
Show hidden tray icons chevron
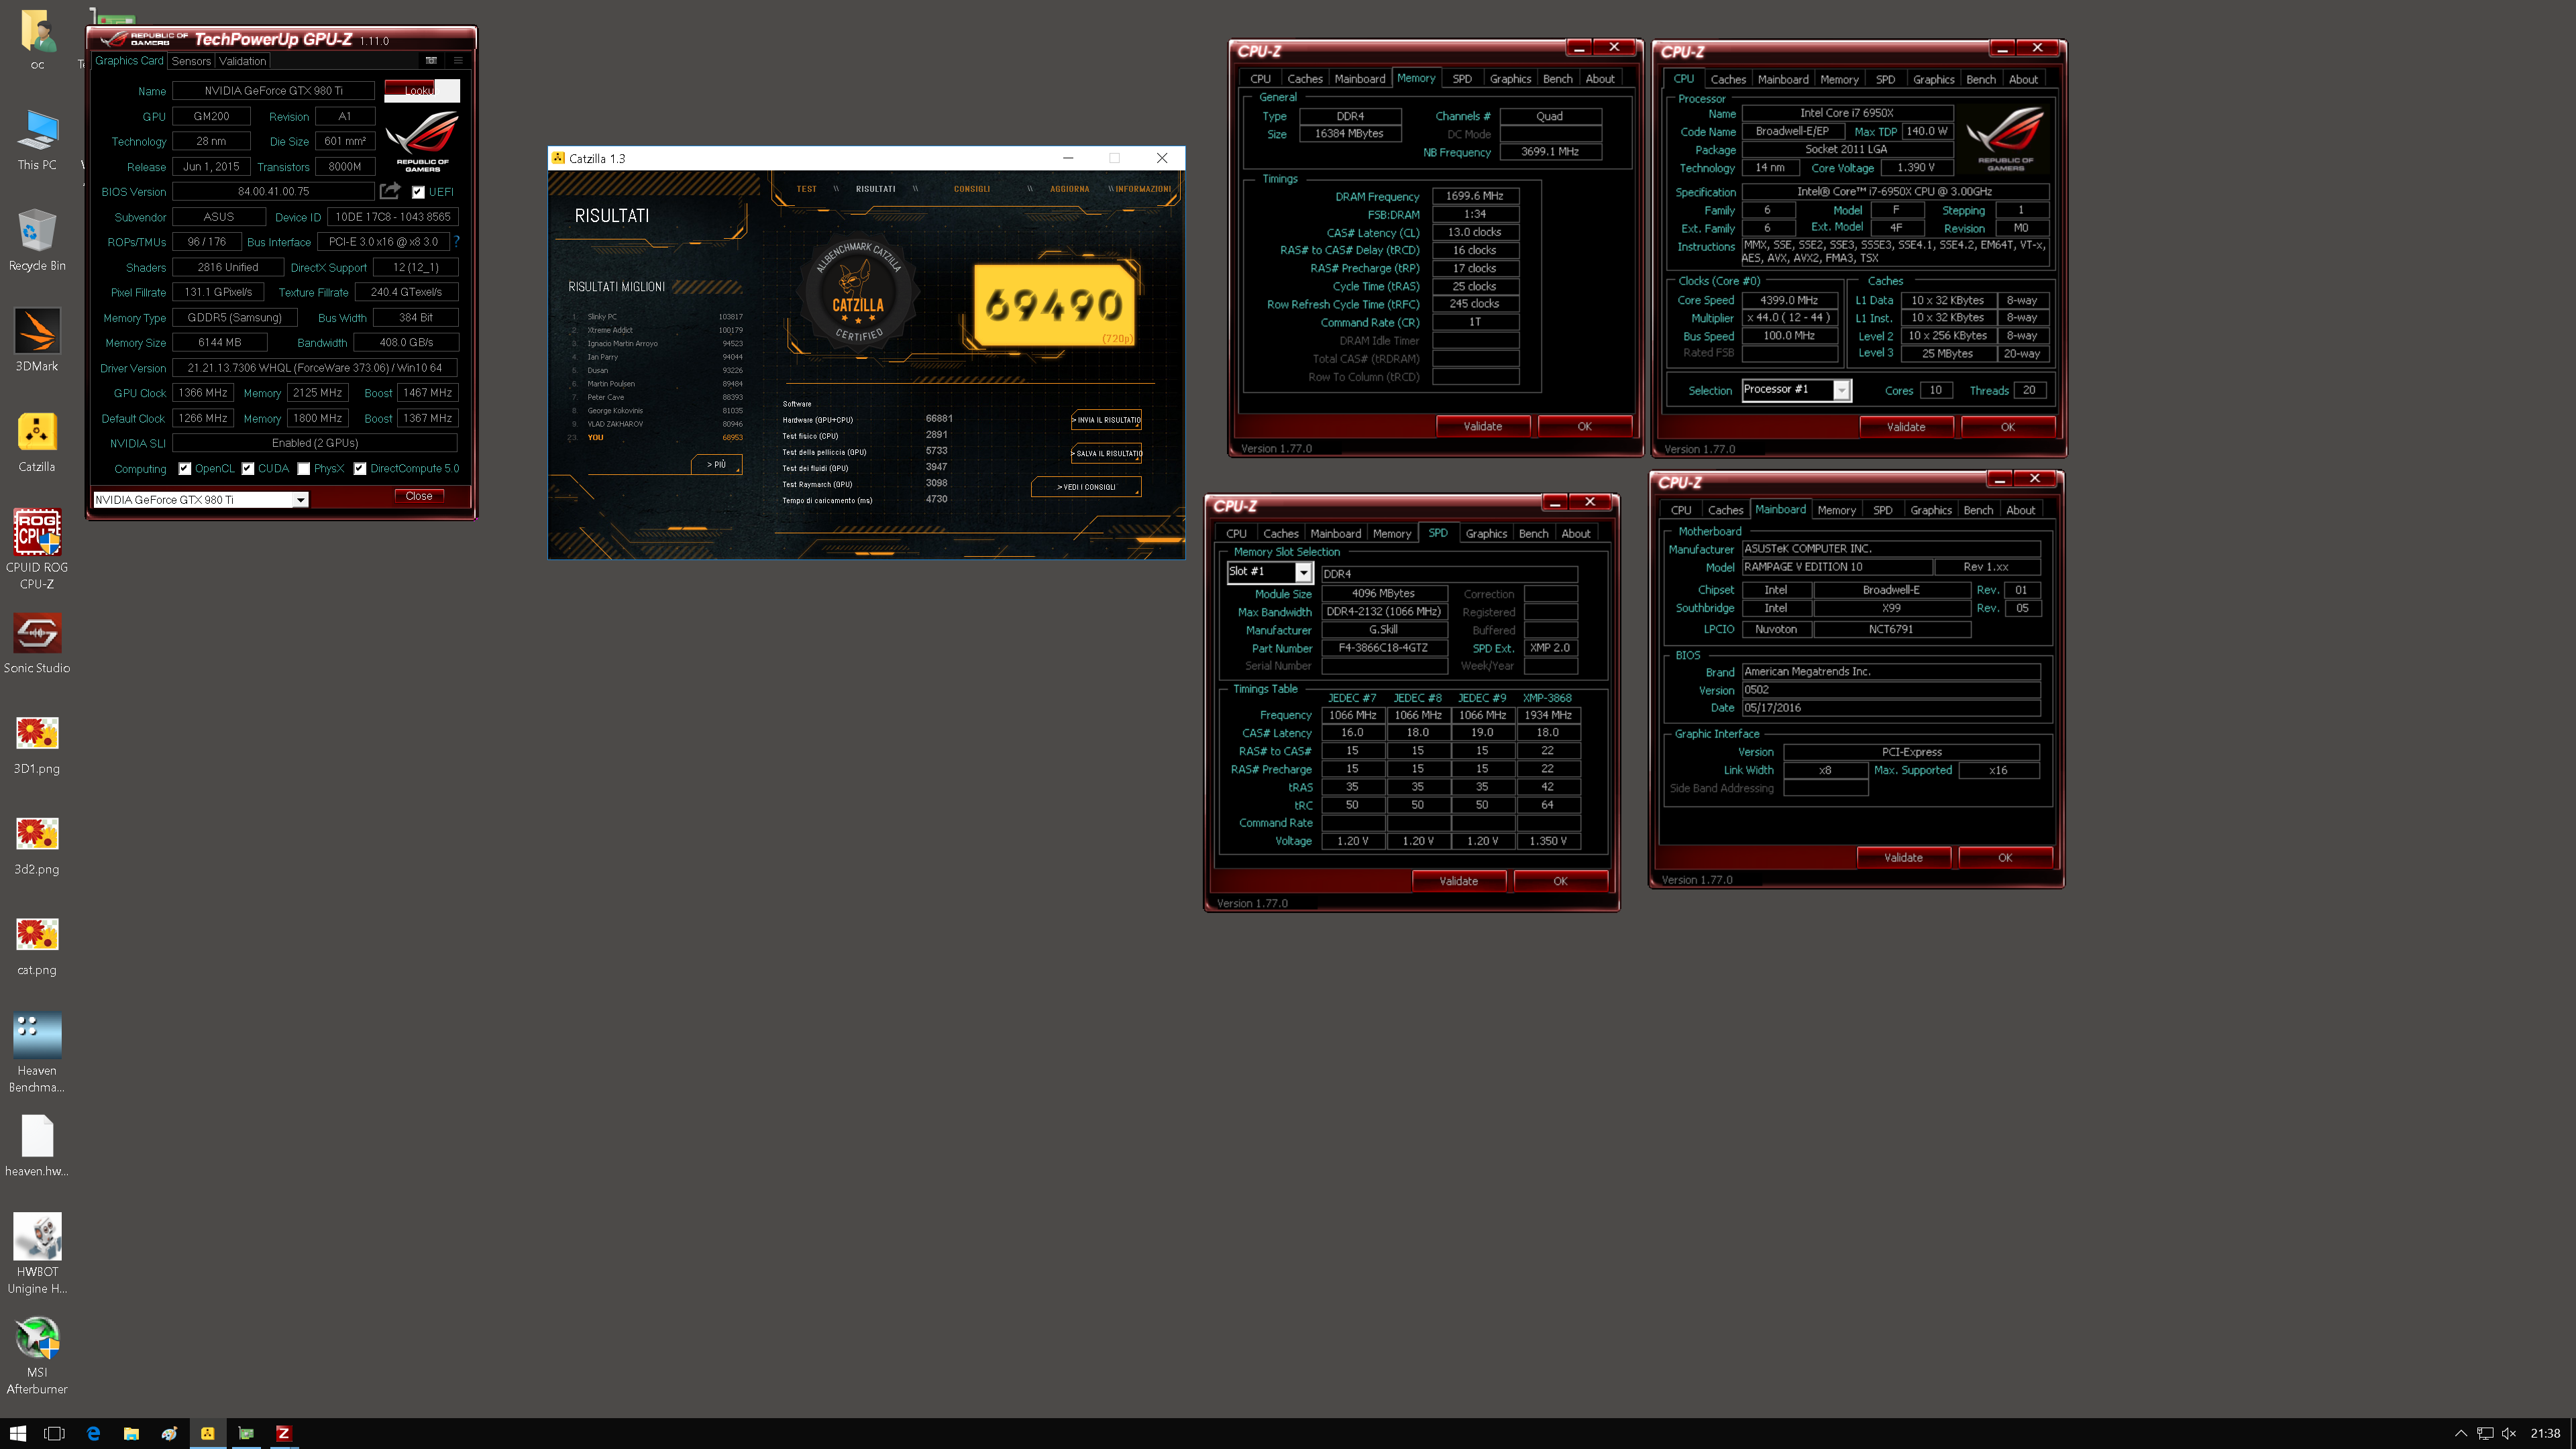coord(2461,1433)
